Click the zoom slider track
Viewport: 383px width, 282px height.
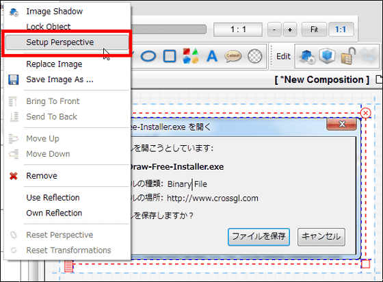click(x=169, y=29)
